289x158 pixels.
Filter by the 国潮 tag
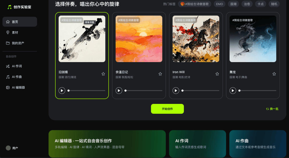coord(233,4)
